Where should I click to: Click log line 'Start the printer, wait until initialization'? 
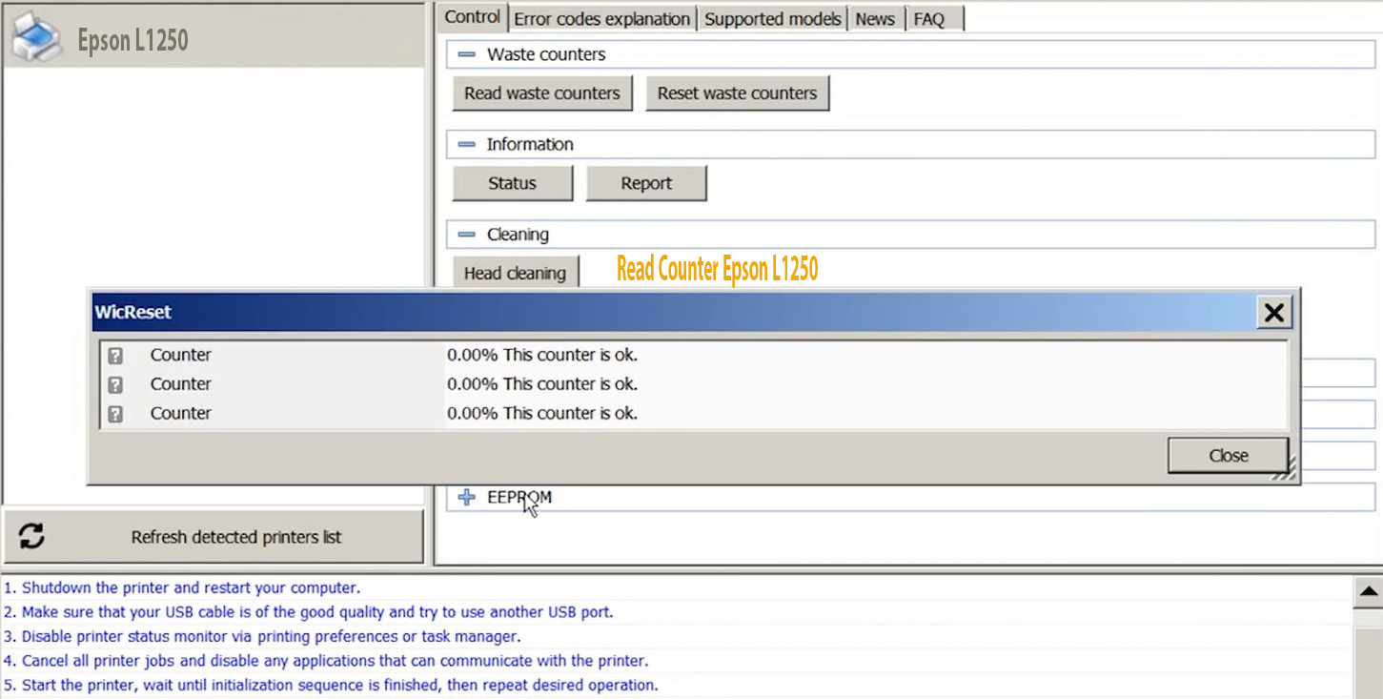pos(331,685)
